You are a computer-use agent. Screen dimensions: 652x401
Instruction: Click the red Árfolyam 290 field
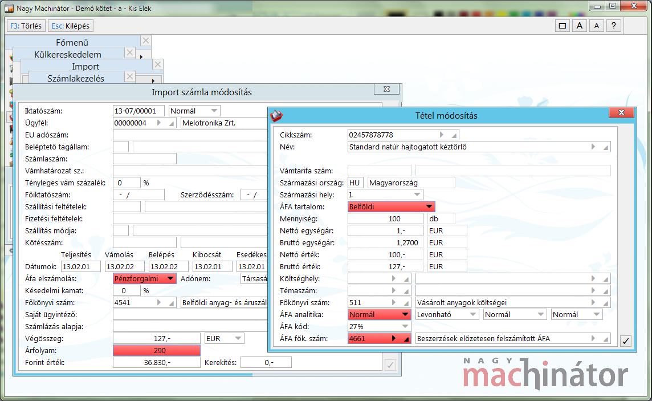point(157,350)
